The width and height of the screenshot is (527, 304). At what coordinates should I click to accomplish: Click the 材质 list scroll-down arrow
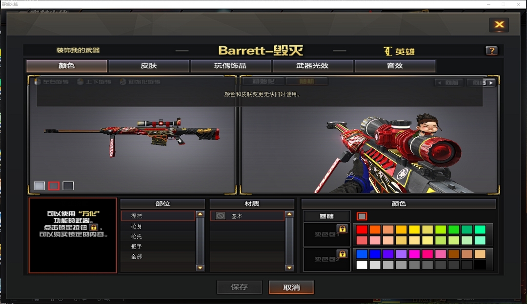[289, 268]
